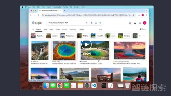Click the Chrome icon in the Dock
The height and width of the screenshot is (96, 171).
(60, 85)
